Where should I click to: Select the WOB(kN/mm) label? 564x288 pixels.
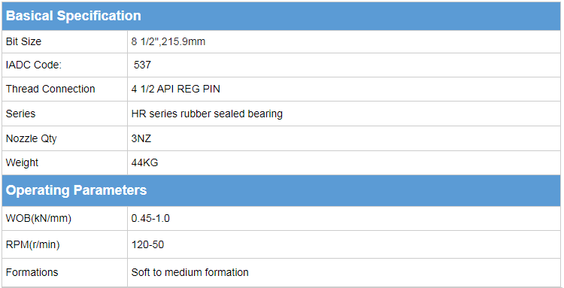point(38,218)
